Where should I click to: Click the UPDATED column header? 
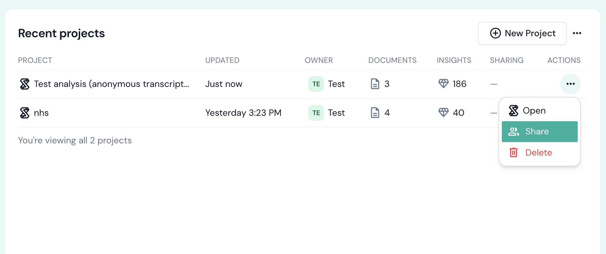click(222, 60)
